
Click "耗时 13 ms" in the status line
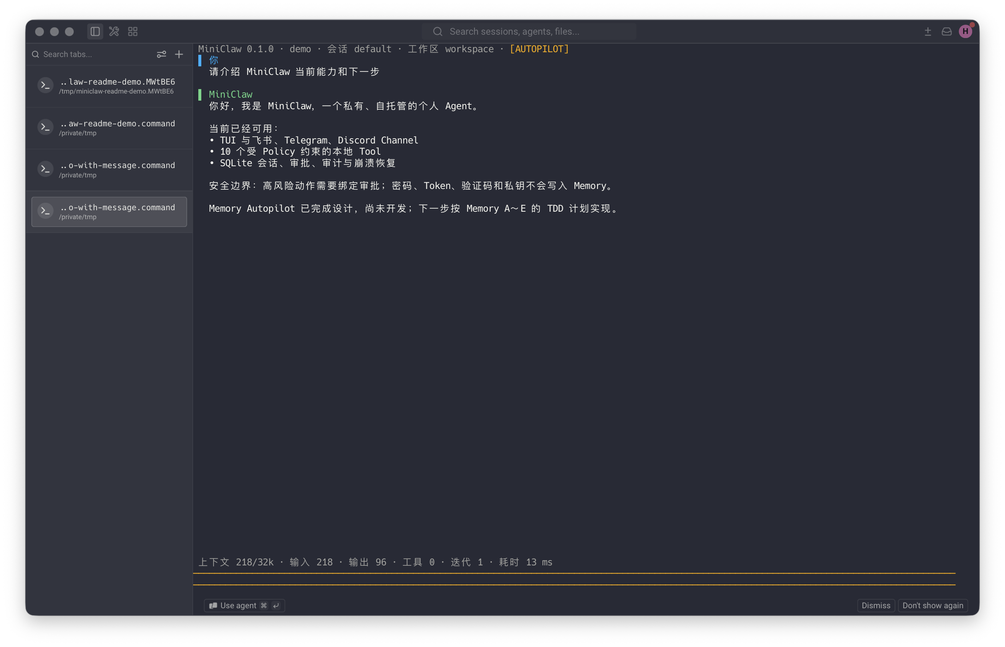[526, 562]
